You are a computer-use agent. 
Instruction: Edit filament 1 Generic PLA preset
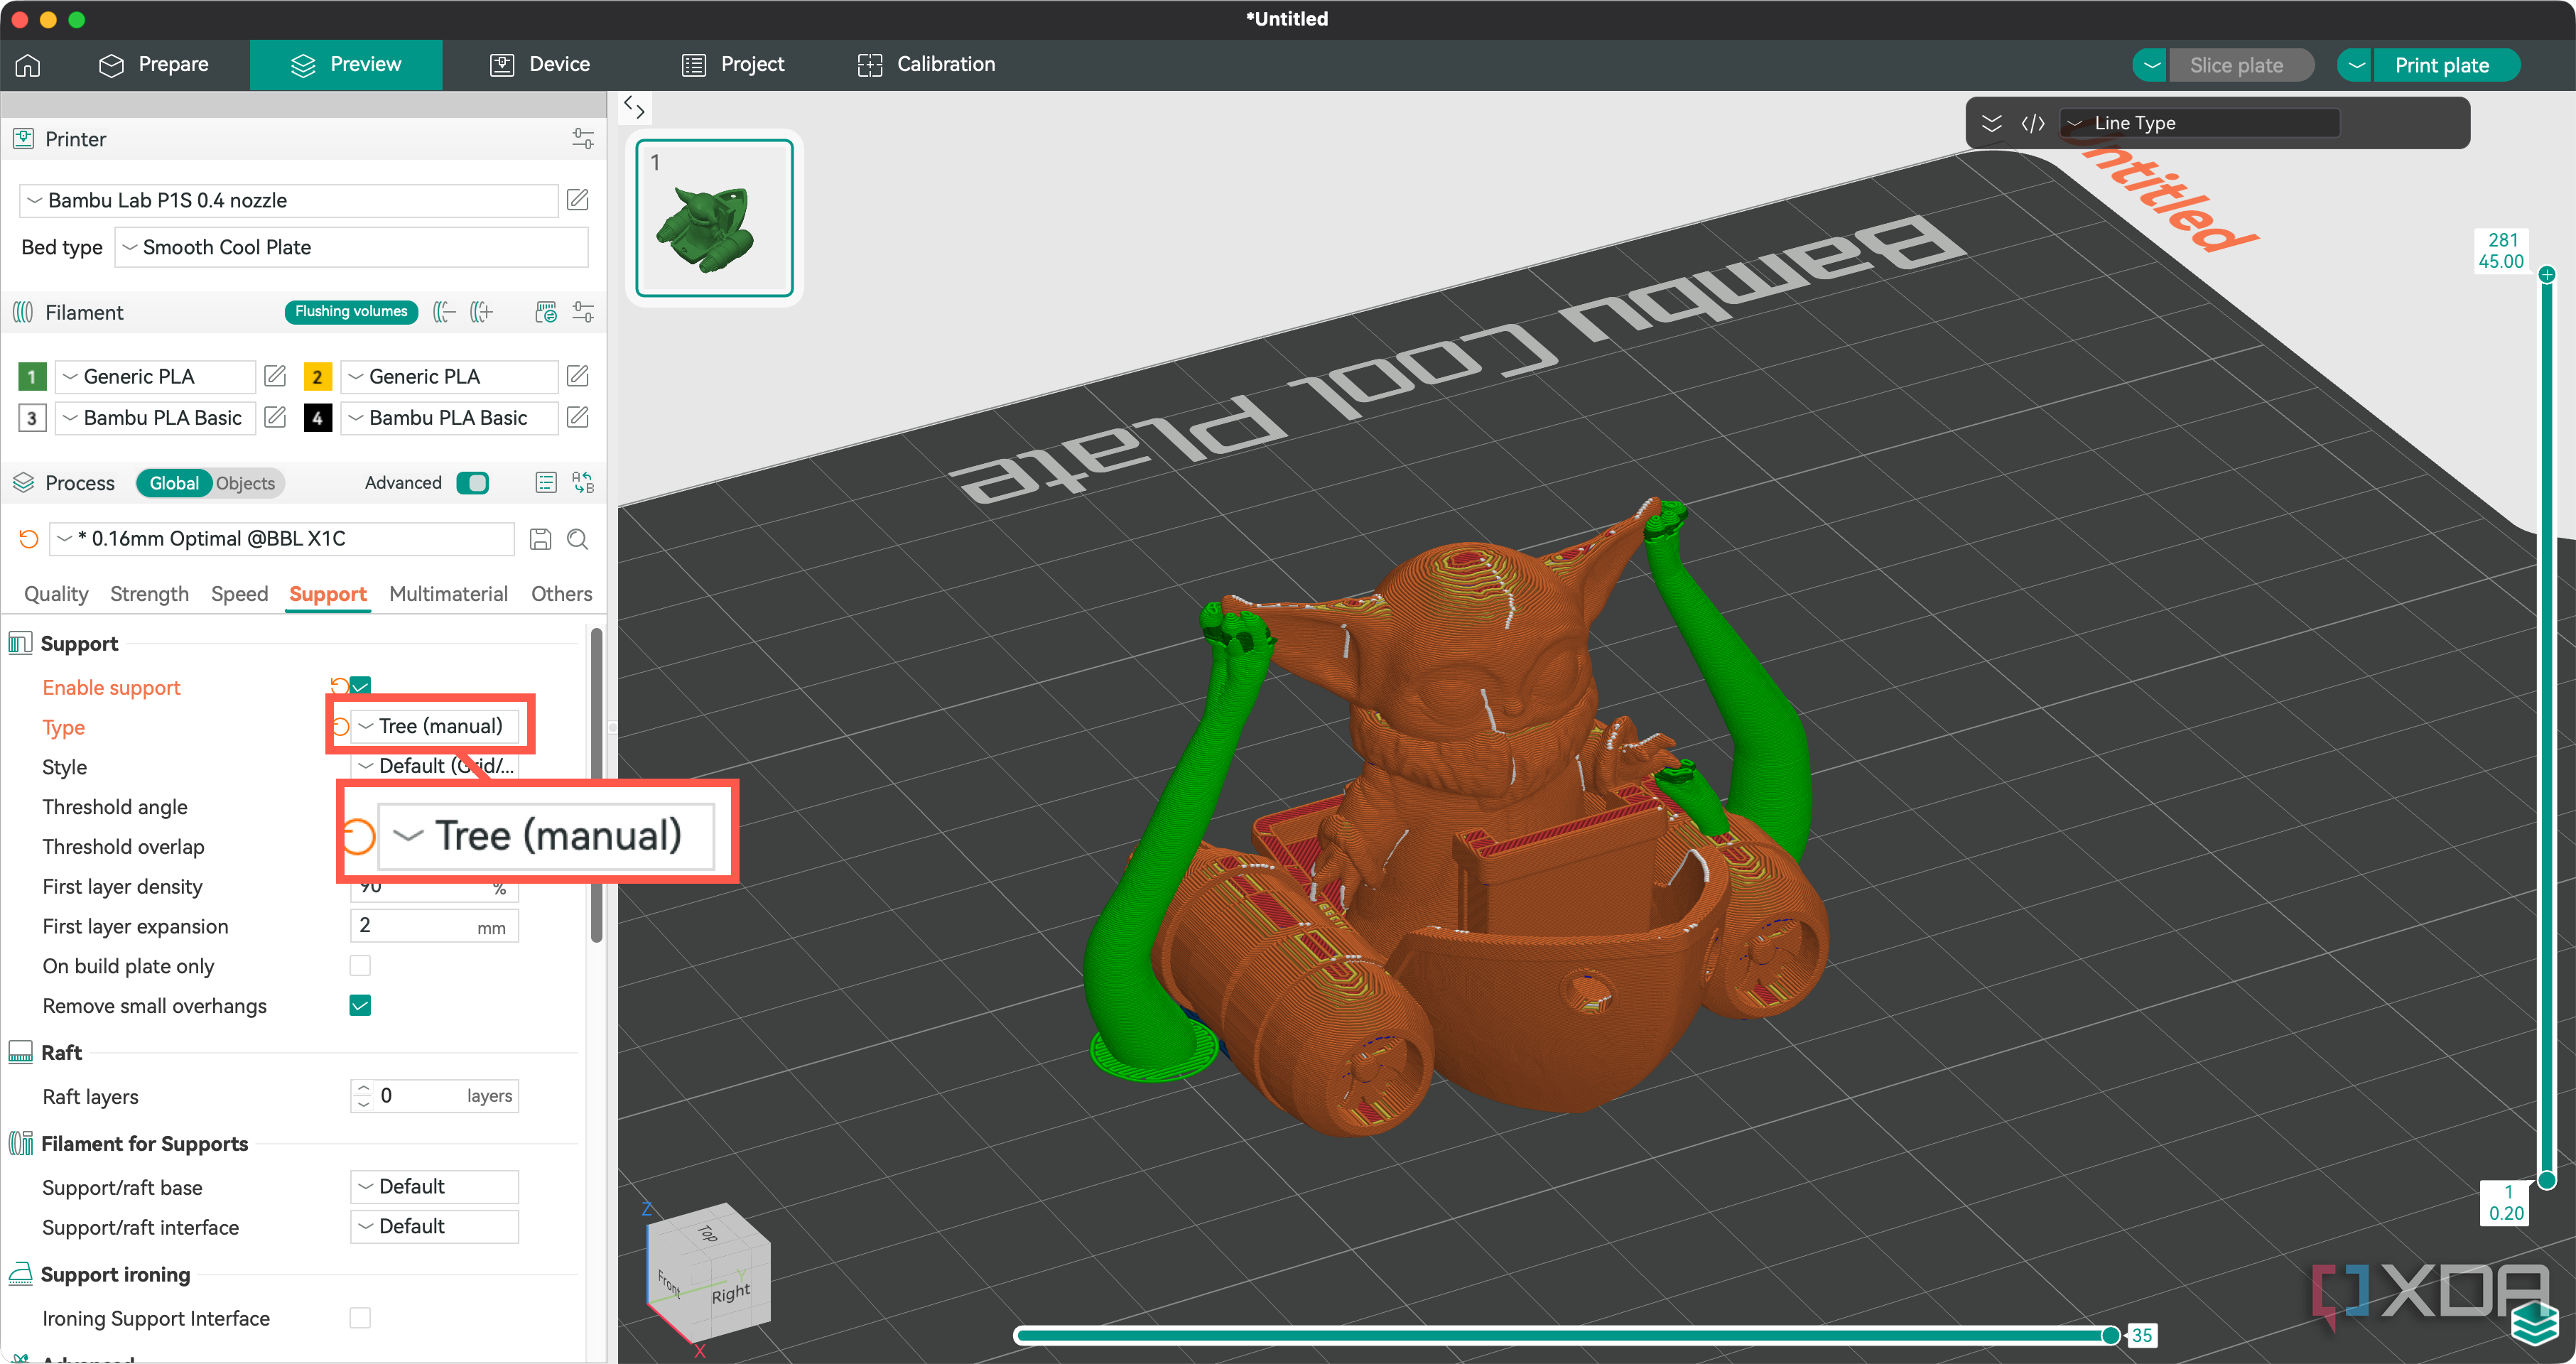(275, 376)
